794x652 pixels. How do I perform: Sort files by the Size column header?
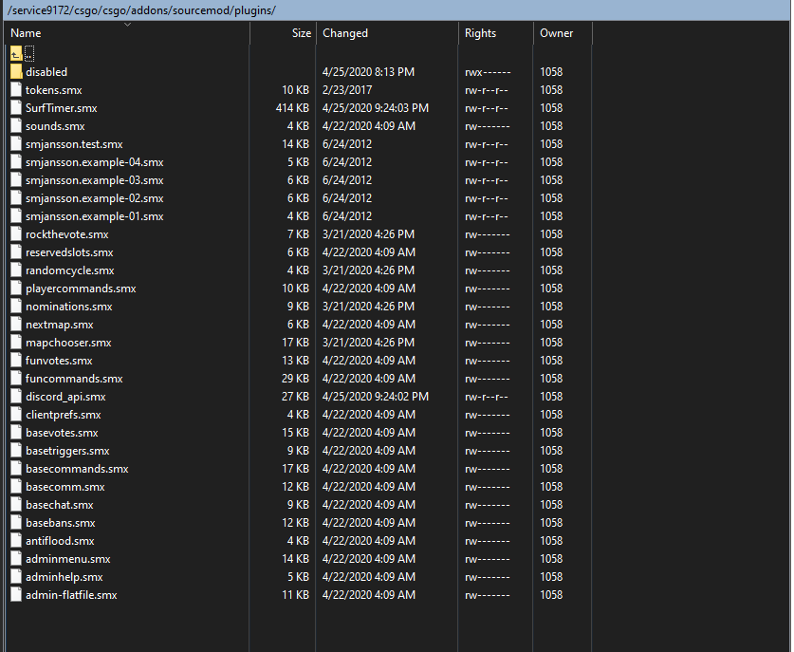coord(301,32)
